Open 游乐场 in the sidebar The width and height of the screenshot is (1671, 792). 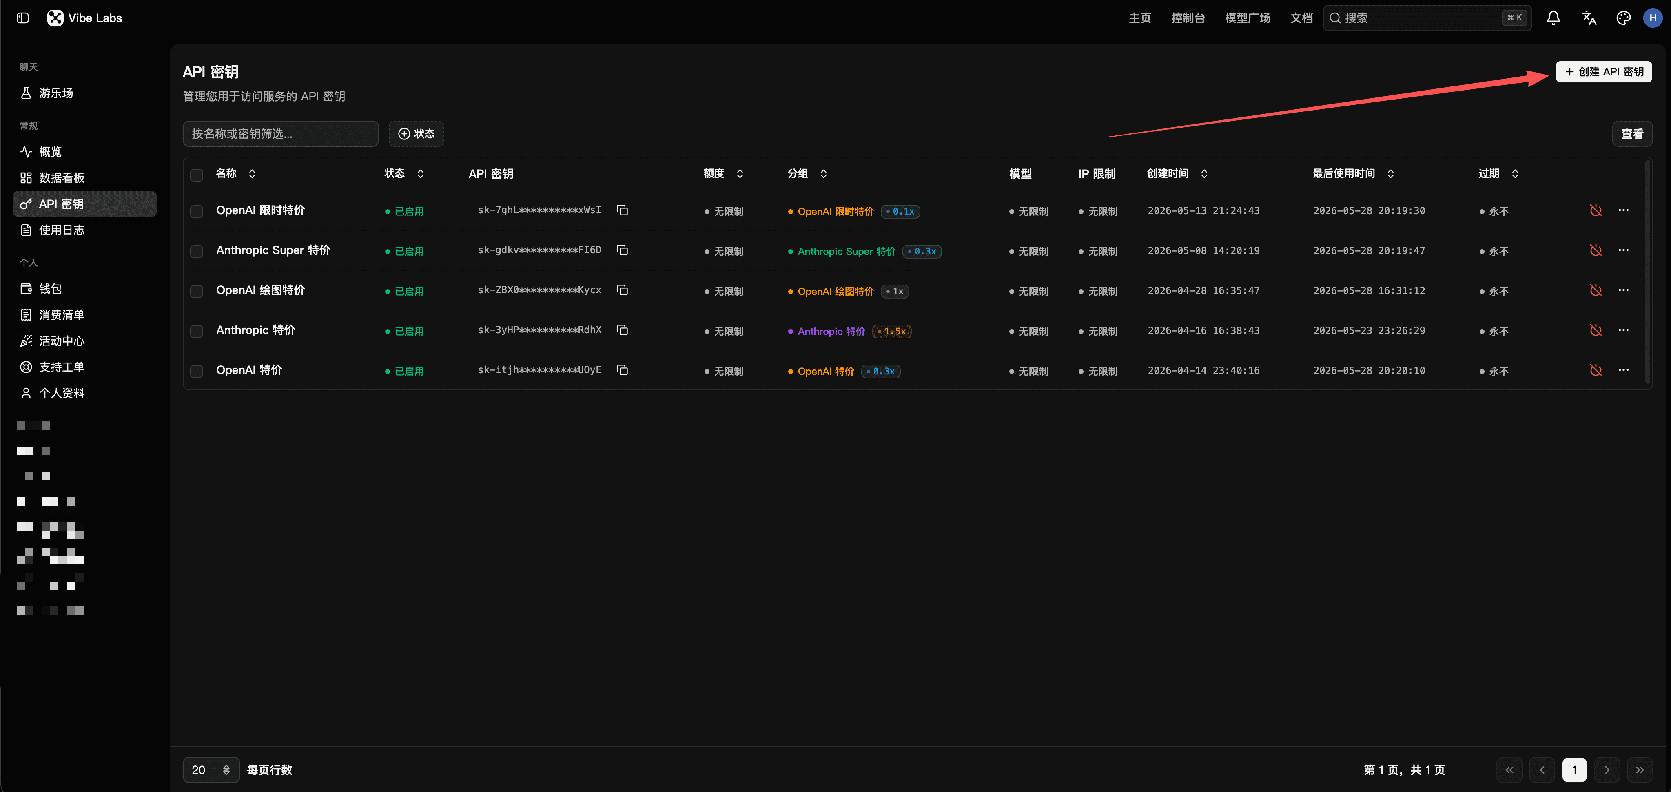point(84,93)
